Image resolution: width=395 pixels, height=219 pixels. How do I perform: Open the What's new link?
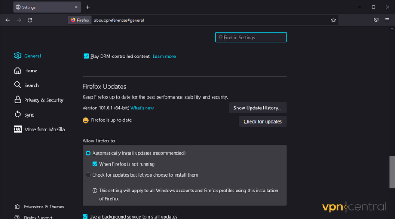click(x=142, y=108)
